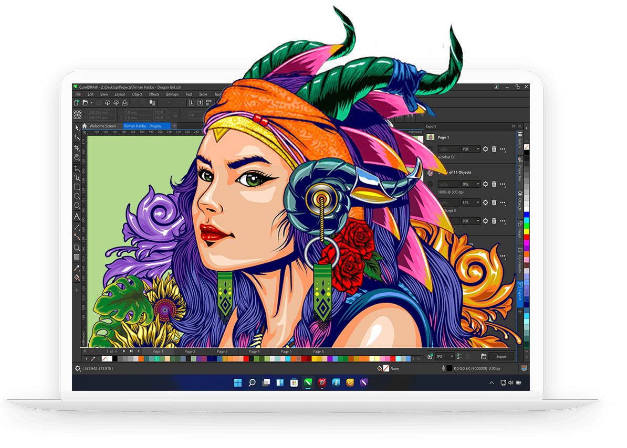Open Windows Start on the taskbar
The width and height of the screenshot is (627, 448).
click(238, 382)
